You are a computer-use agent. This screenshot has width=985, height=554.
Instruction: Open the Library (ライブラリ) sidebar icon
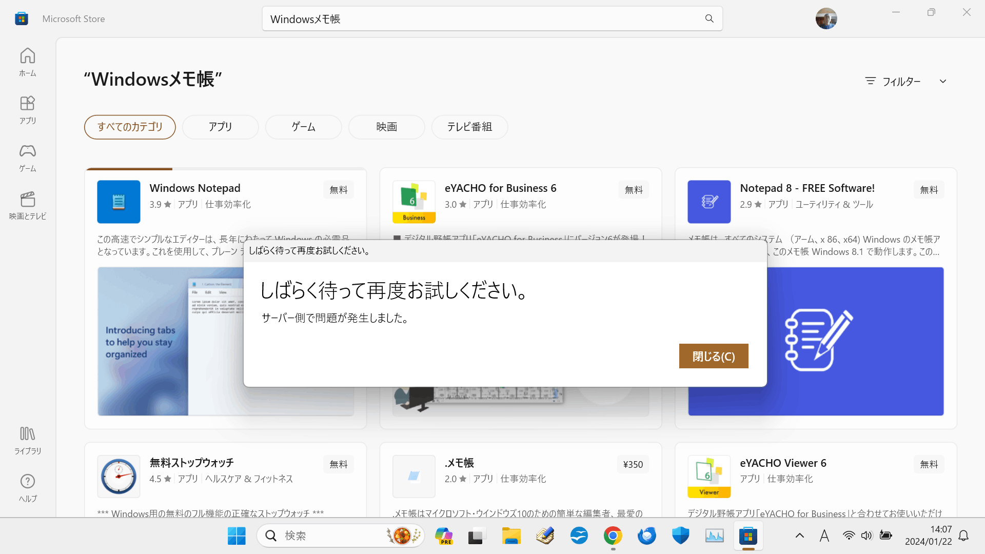point(28,440)
